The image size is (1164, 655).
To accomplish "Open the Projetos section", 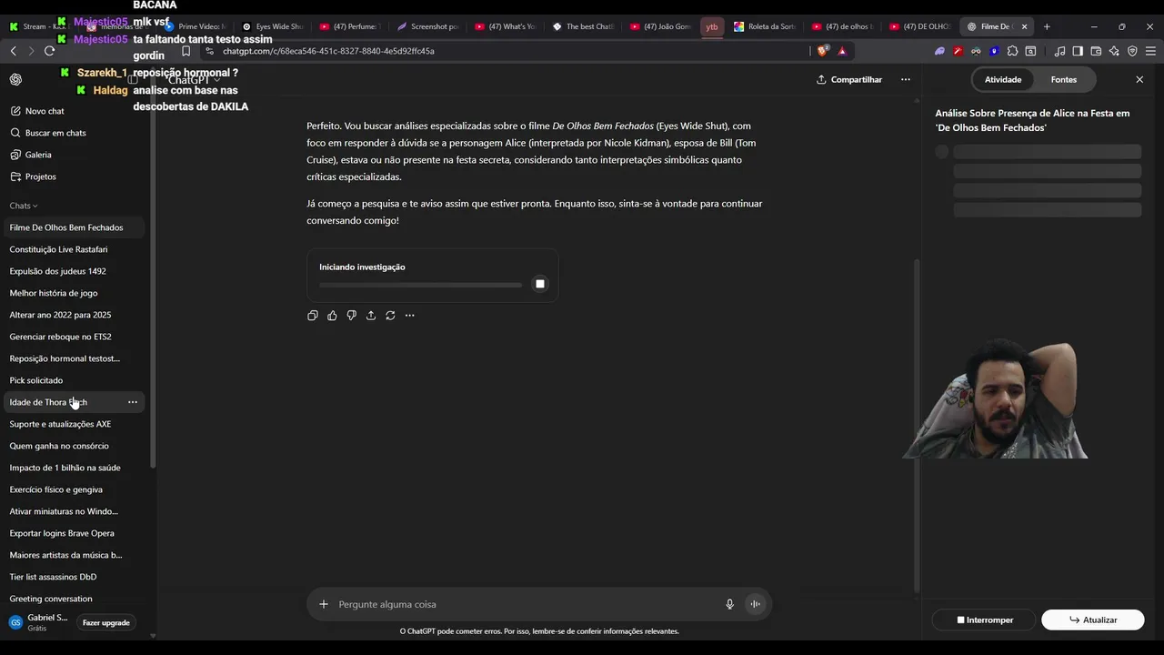I will (73, 176).
